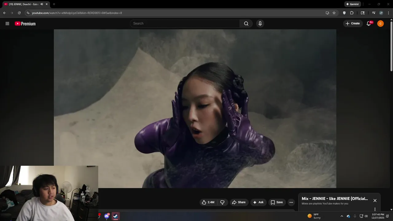Image resolution: width=393 pixels, height=221 pixels.
Task: Open the 59°F Sunny weather widget
Action: pyautogui.click(x=314, y=216)
